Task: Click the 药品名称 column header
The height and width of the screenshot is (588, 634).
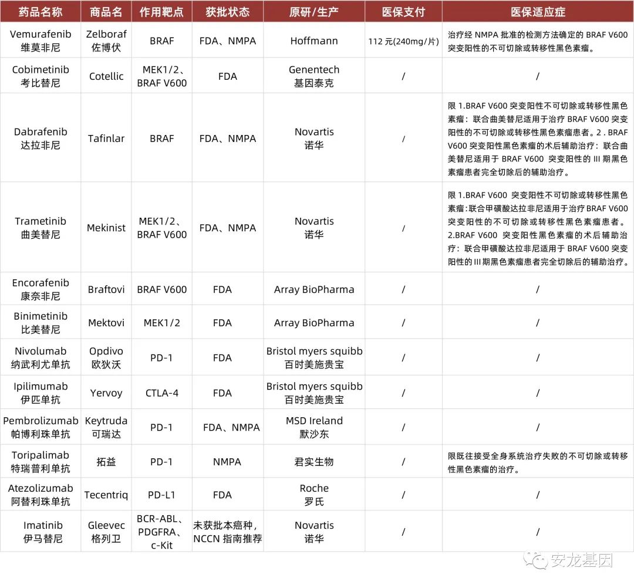Action: (41, 12)
